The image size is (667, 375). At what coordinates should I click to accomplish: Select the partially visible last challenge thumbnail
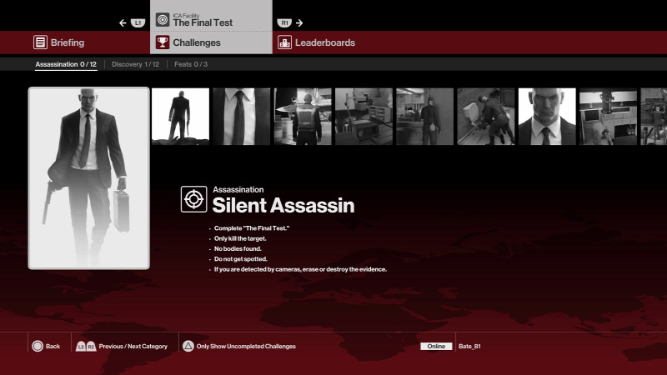click(654, 117)
